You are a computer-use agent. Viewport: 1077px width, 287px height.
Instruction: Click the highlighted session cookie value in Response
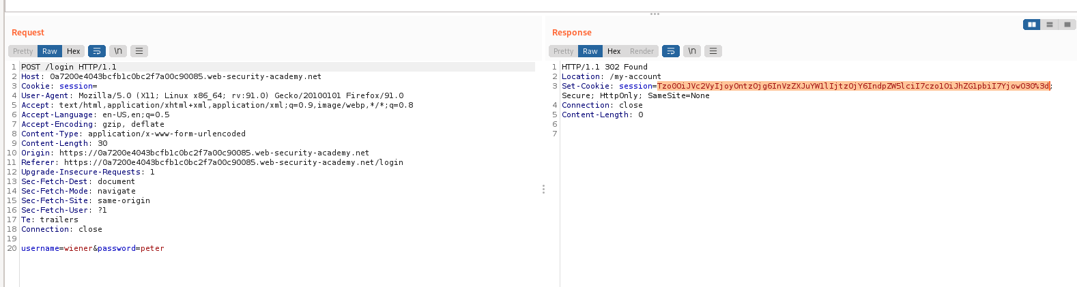(853, 86)
